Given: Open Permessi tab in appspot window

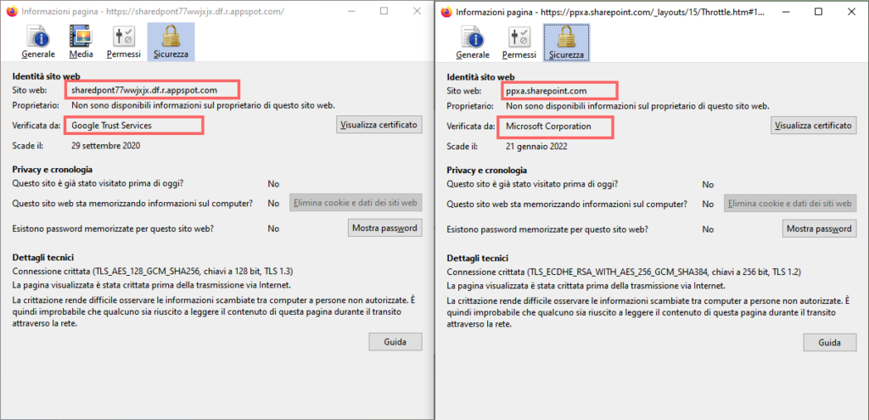Looking at the screenshot, I should pyautogui.click(x=124, y=42).
